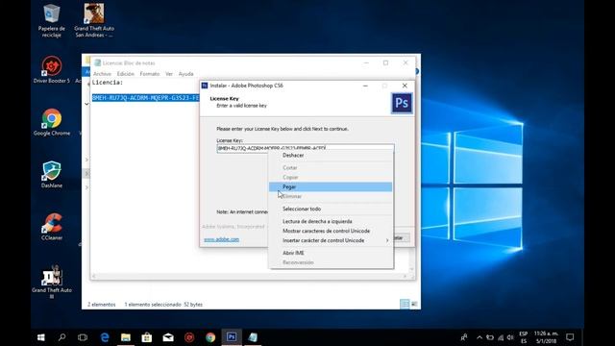Open the Action Center notifications icon
This screenshot has height=346, width=615.
click(570, 337)
